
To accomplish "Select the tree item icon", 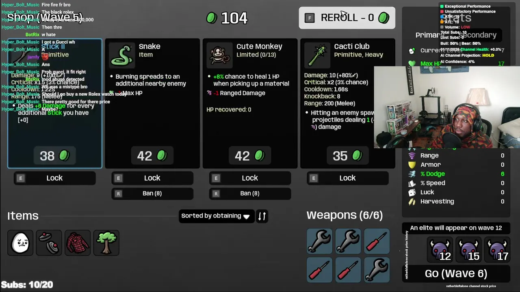I will point(106,243).
